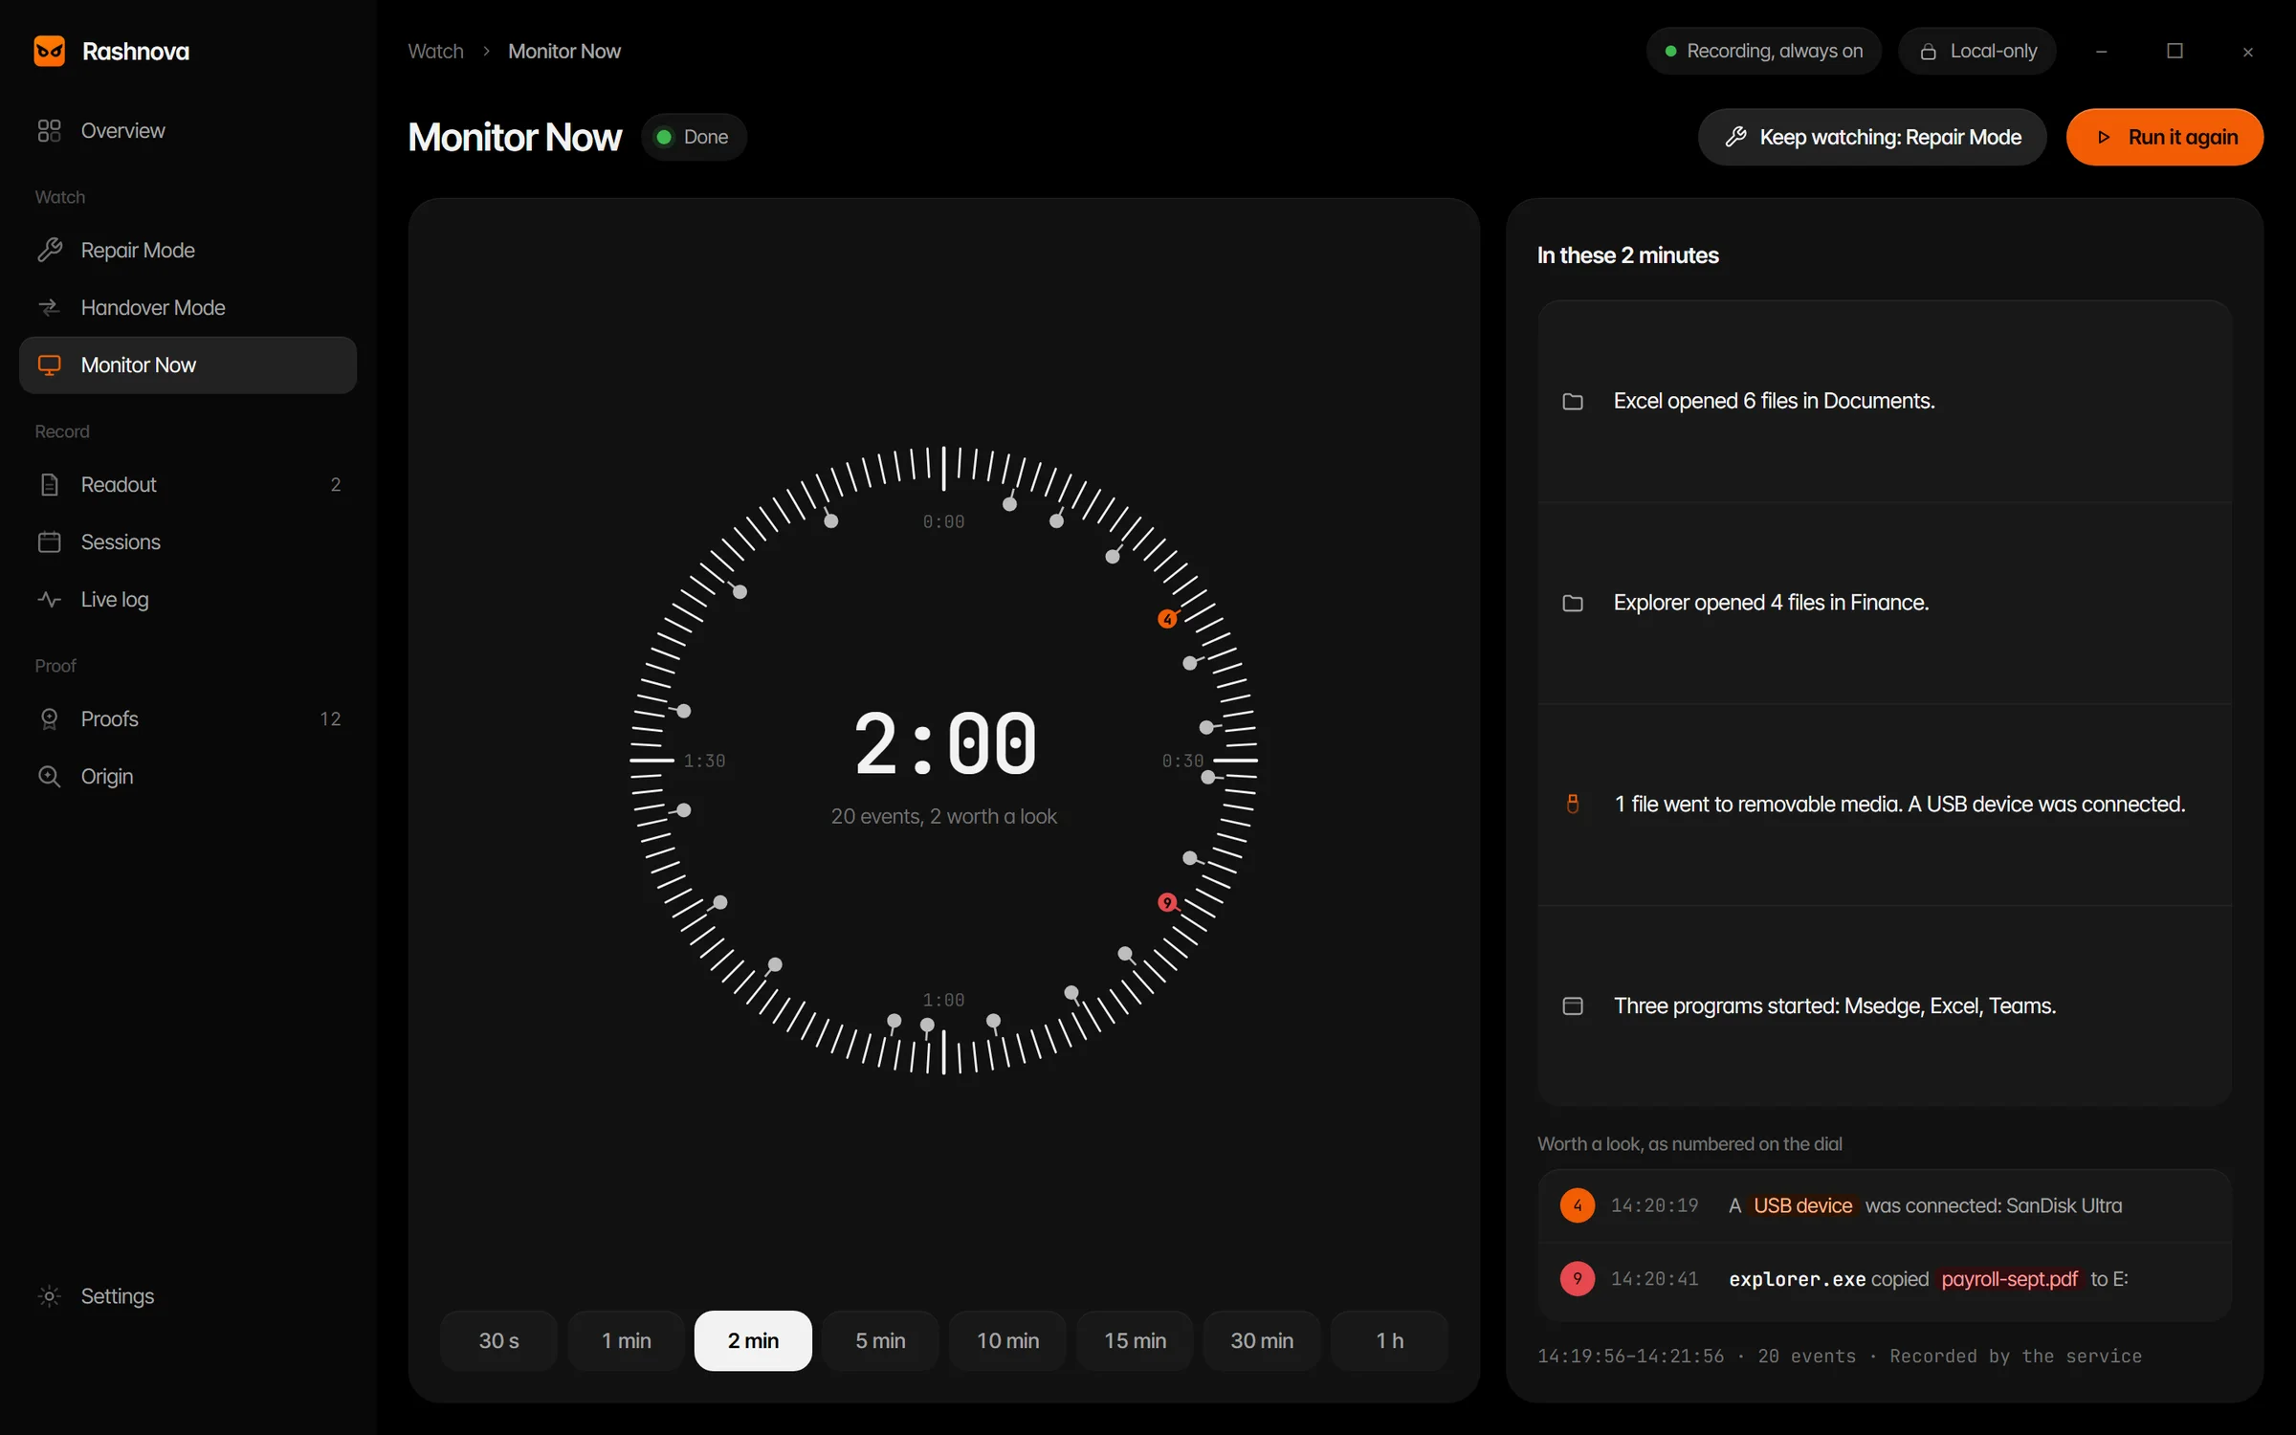This screenshot has width=2296, height=1435.
Task: Select the 30 s duration
Action: pyautogui.click(x=498, y=1340)
